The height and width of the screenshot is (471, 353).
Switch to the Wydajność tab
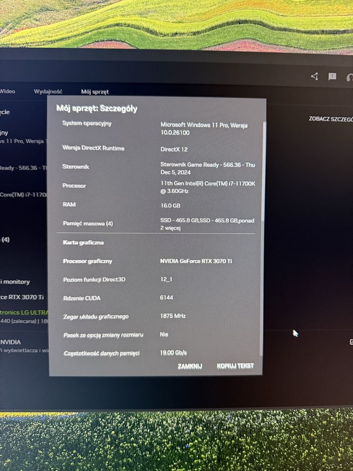click(x=48, y=91)
